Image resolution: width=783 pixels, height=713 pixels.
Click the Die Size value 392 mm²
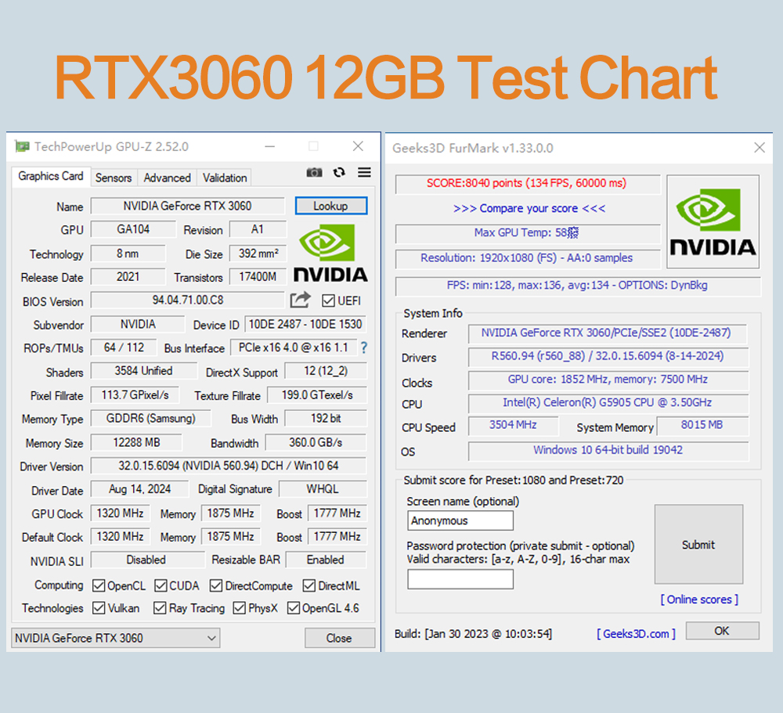(258, 253)
